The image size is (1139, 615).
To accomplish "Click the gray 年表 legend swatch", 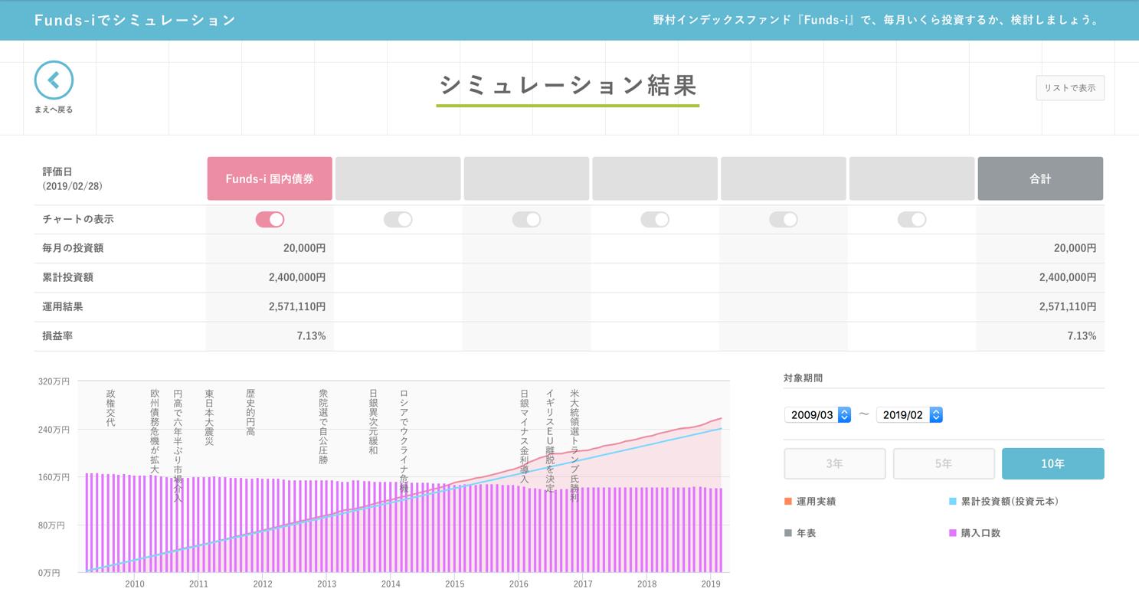I will (788, 533).
